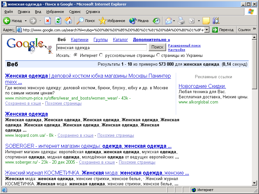Expand the Ссылки links chevron
The height and width of the screenshot is (194, 259).
pos(254,29)
